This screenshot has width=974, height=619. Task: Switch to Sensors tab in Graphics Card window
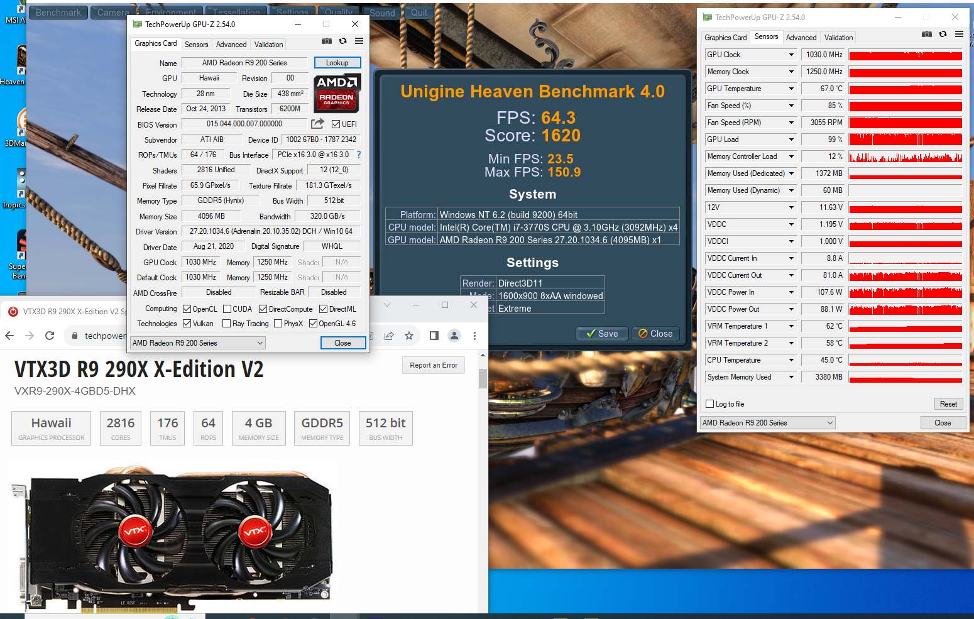(197, 45)
